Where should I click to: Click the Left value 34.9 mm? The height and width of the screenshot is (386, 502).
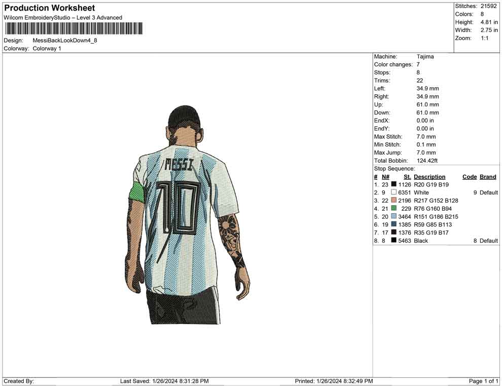[x=428, y=88]
